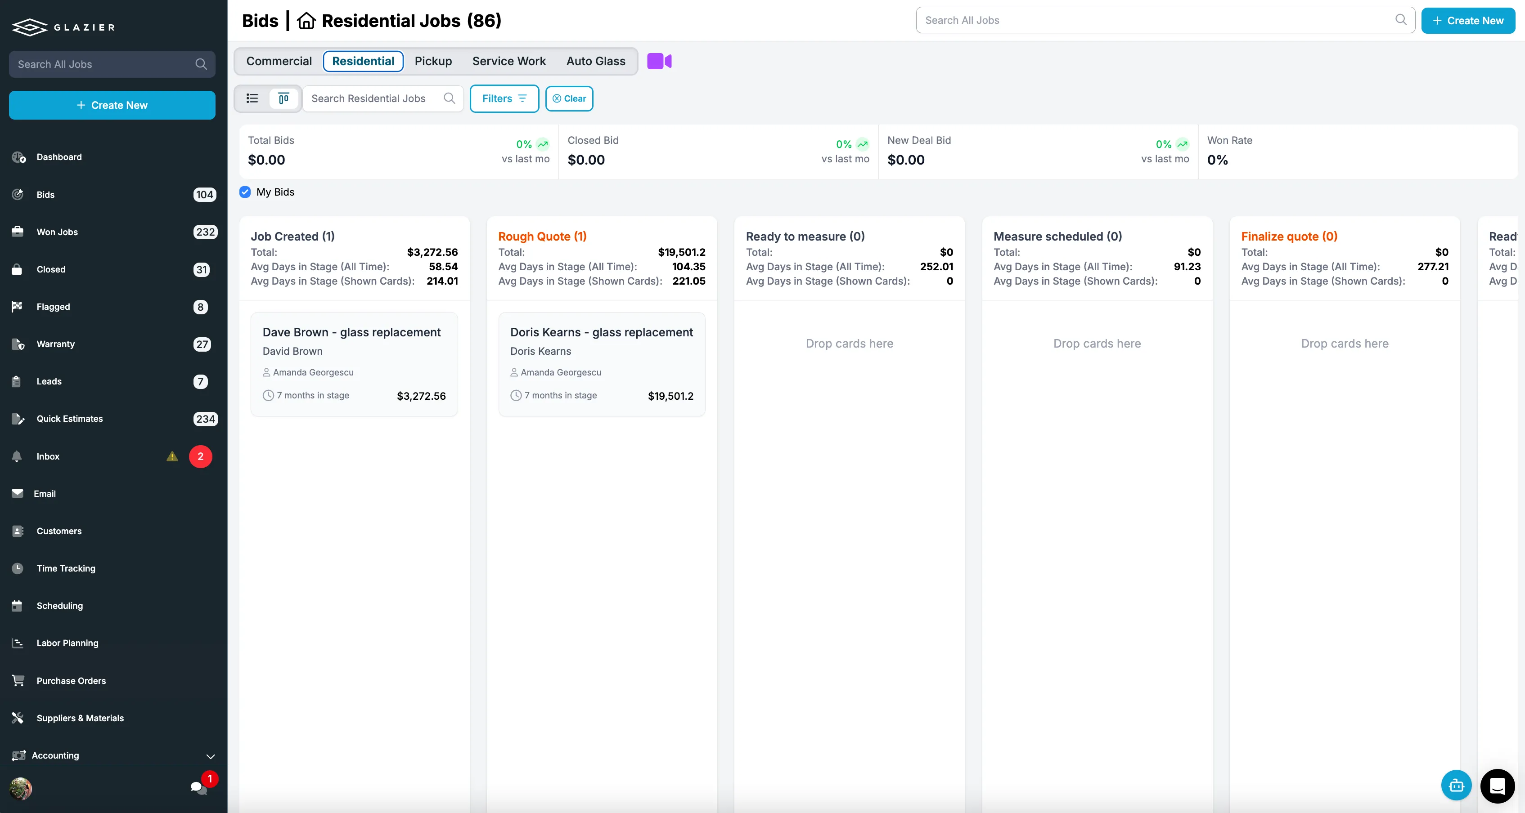The width and height of the screenshot is (1525, 813).
Task: Open the Inbox bell icon
Action: tap(17, 456)
